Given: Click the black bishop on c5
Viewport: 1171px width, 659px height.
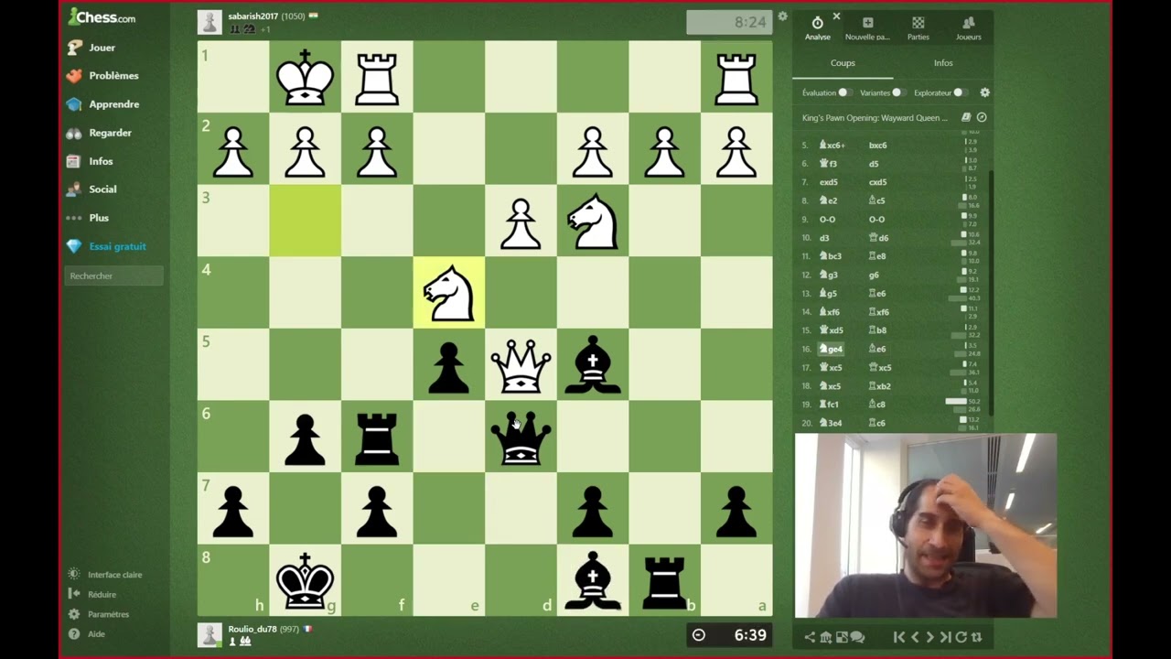Looking at the screenshot, I should (593, 365).
